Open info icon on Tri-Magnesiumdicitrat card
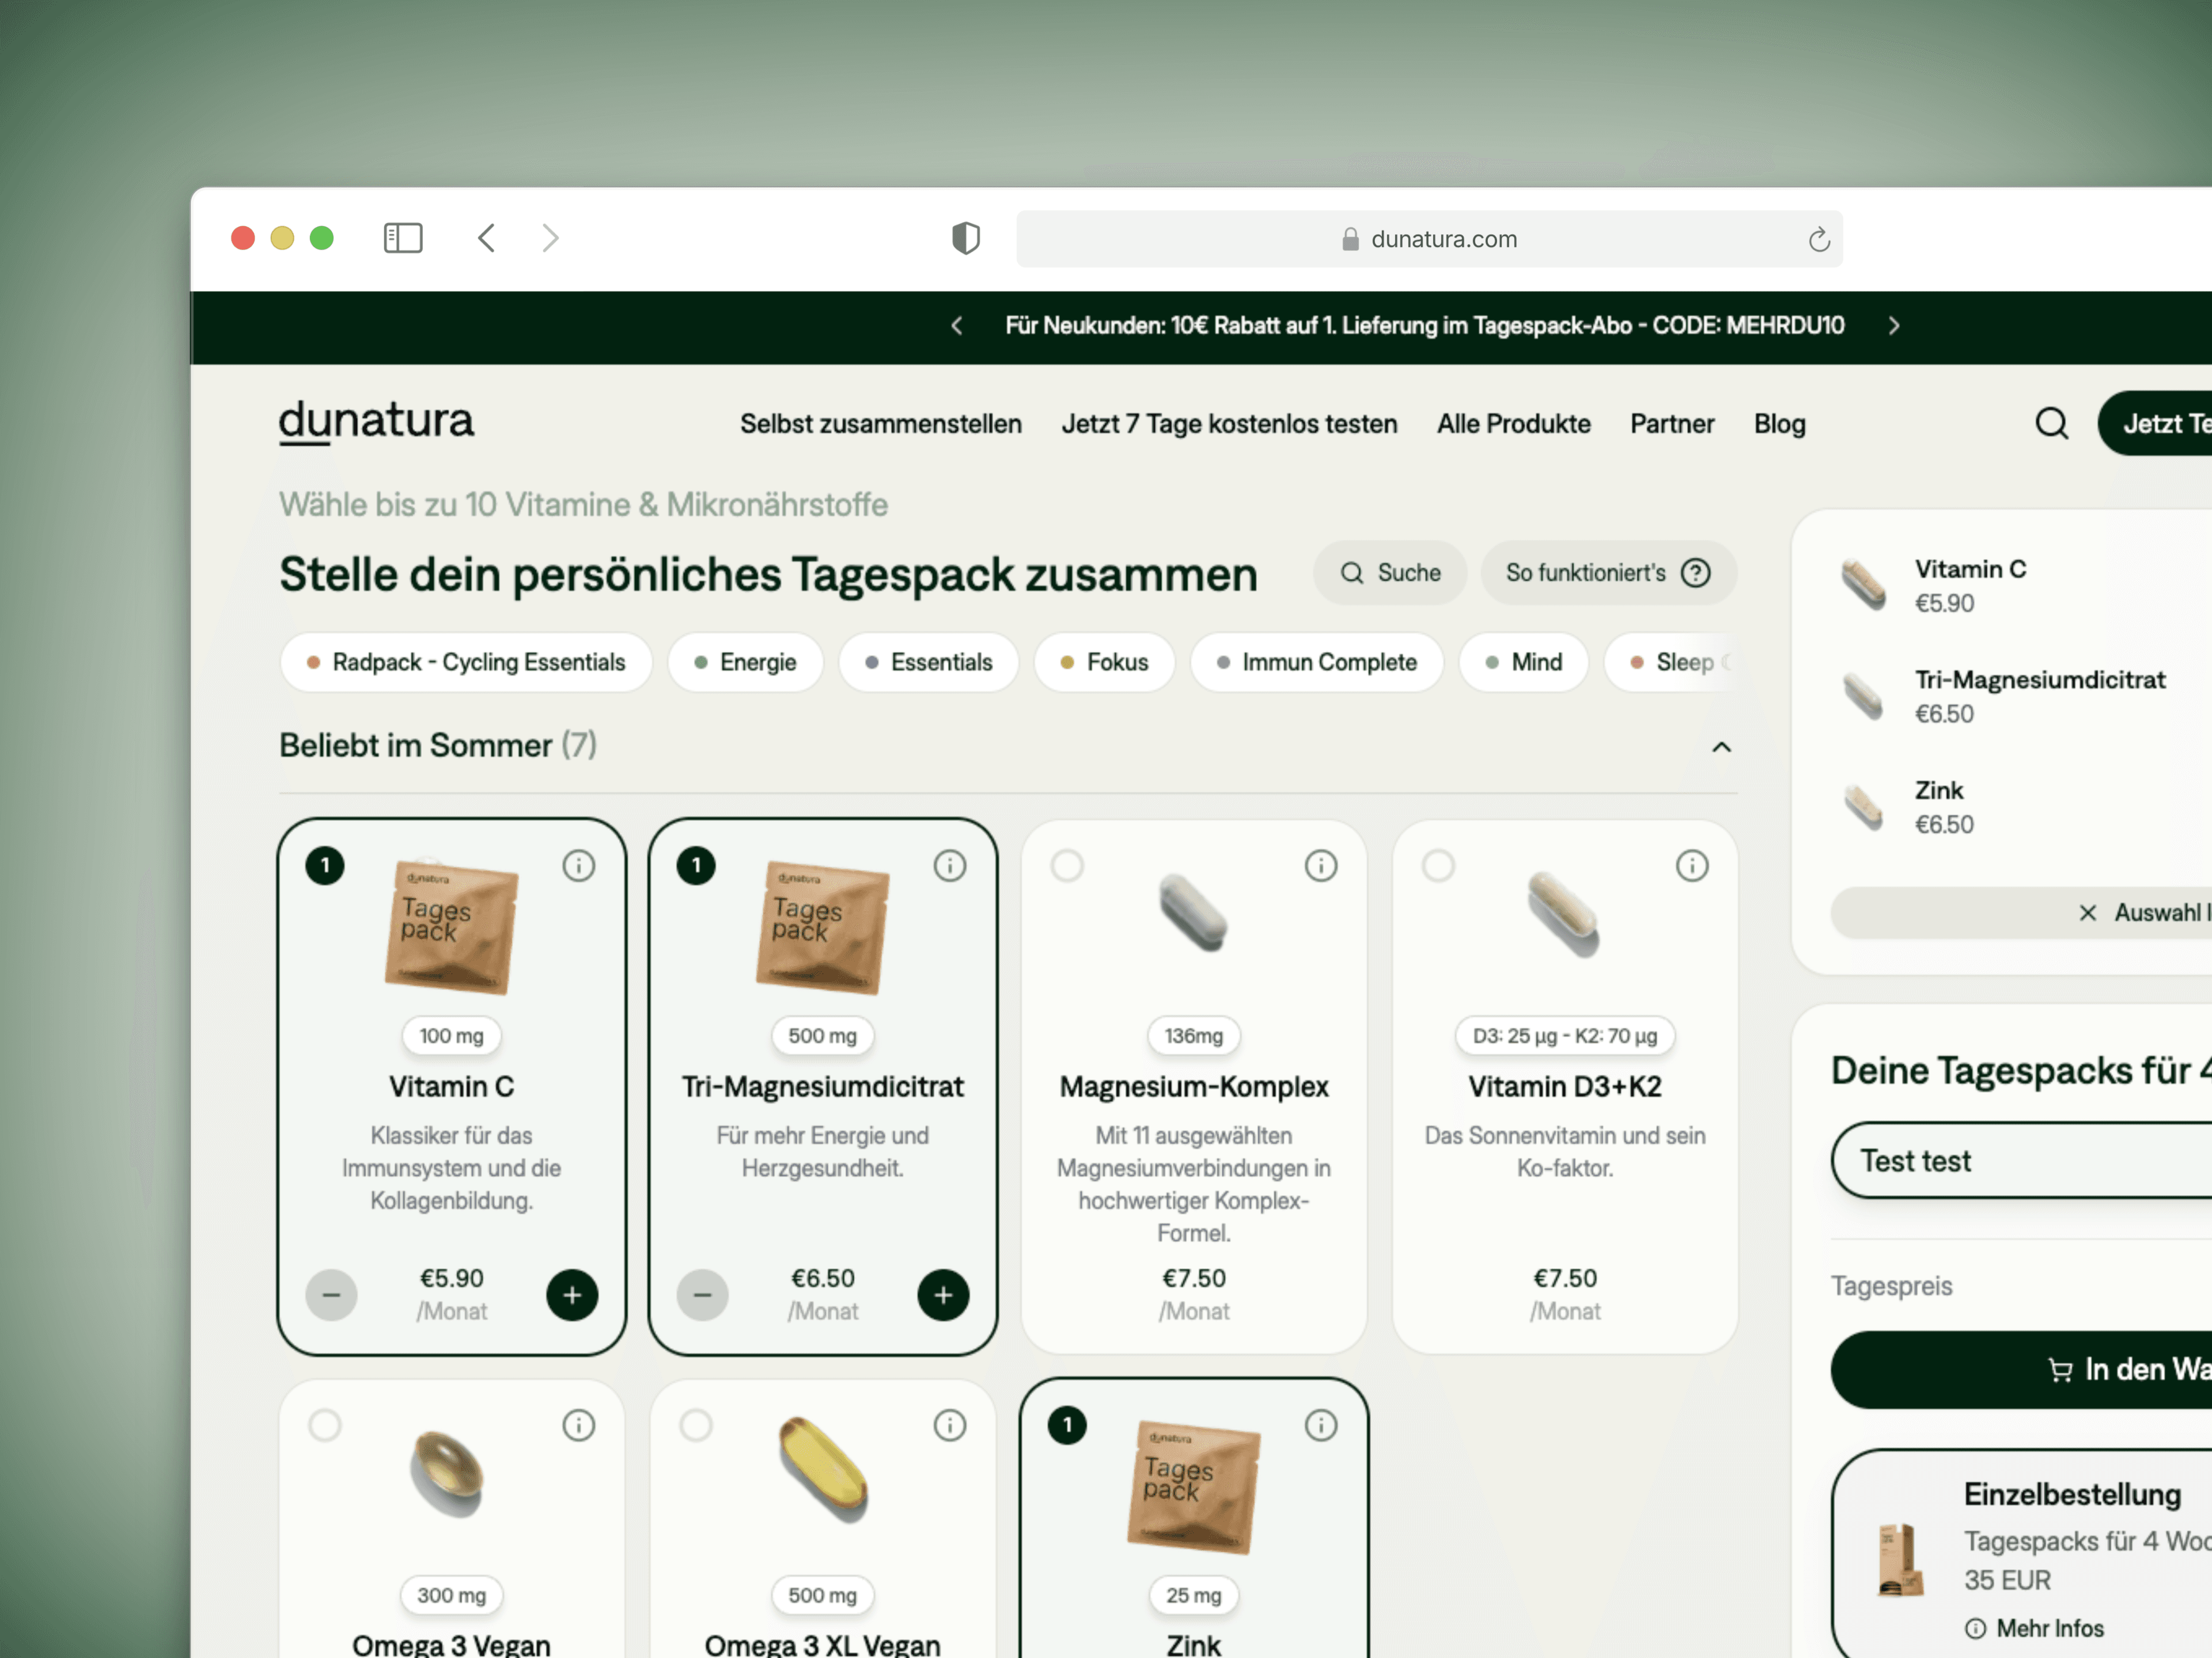Screen dimensions: 2212x1658 [x=949, y=865]
